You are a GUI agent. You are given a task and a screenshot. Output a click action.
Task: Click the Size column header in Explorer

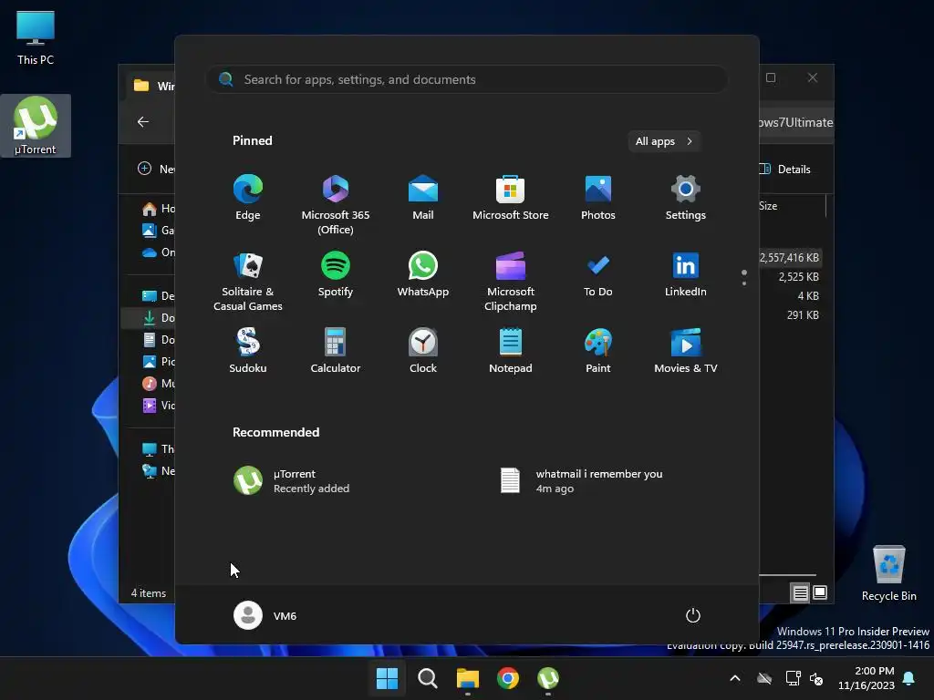(793, 206)
